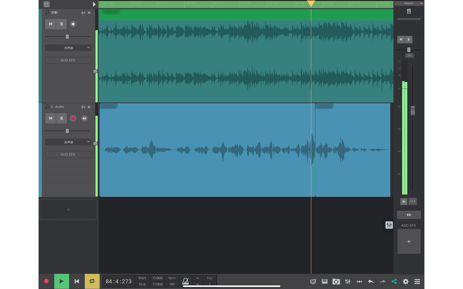Disarm the red record button on 2 - Audio

click(x=73, y=118)
